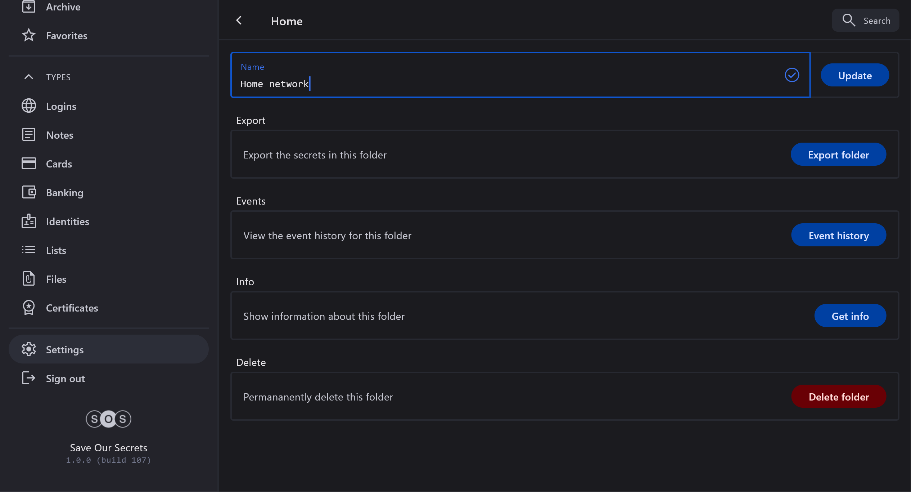Click the Search box at top right
Image resolution: width=911 pixels, height=492 pixels.
(865, 21)
